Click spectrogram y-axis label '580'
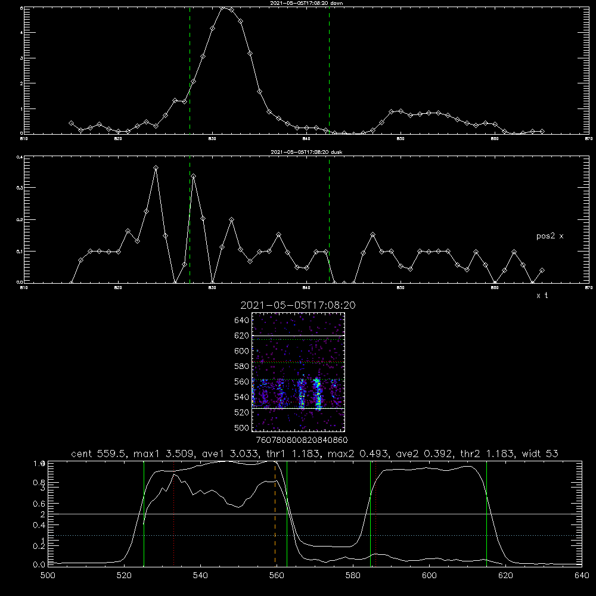This screenshot has height=596, width=596. (242, 367)
